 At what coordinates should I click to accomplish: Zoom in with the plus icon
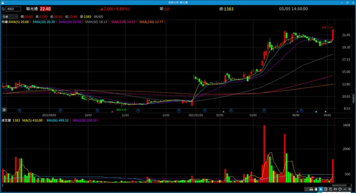[x=350, y=189]
